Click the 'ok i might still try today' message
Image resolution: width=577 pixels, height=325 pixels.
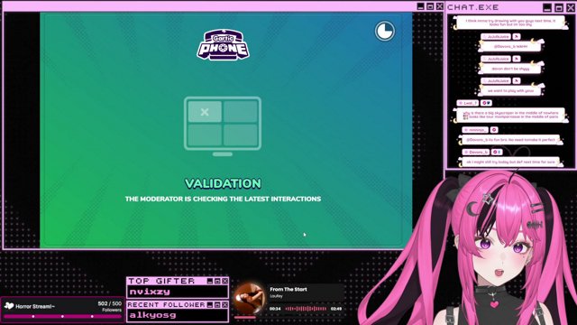click(510, 162)
